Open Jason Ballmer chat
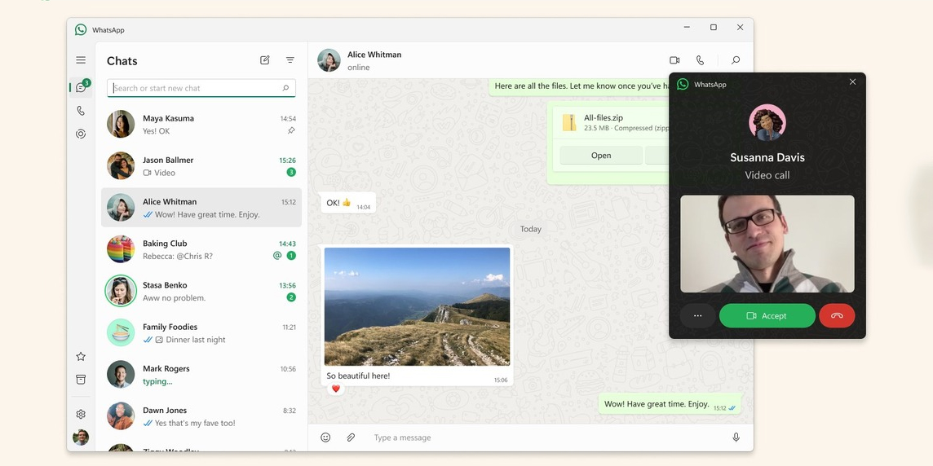 (x=201, y=166)
